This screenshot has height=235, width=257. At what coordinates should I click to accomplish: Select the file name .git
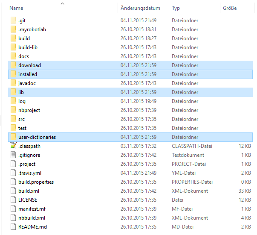[x=22, y=21]
